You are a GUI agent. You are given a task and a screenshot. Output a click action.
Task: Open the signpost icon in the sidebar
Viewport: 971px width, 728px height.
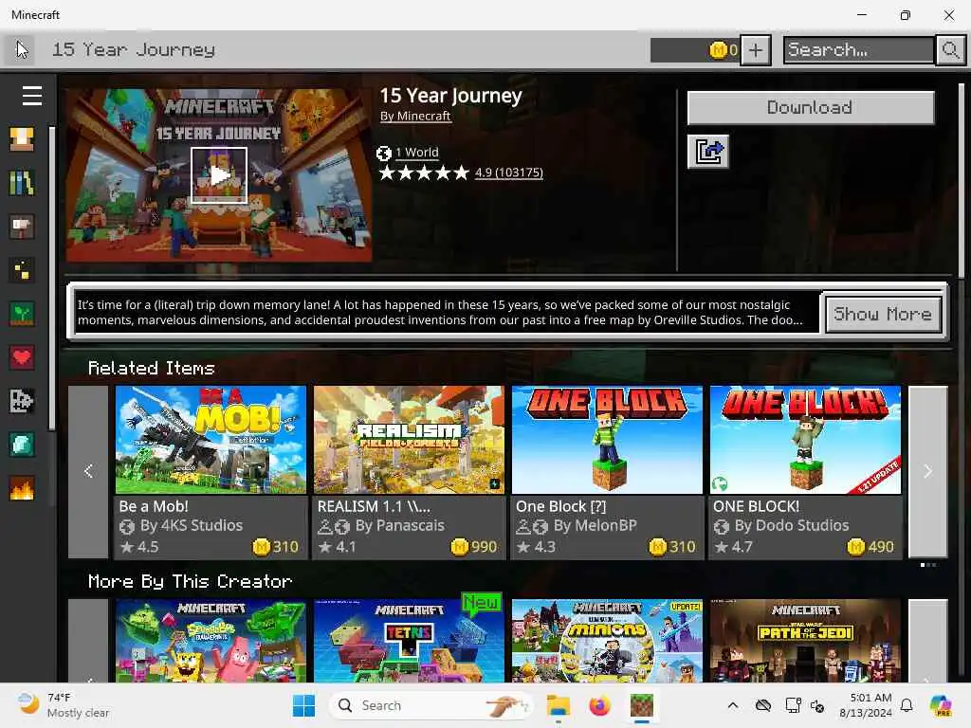coord(22,227)
